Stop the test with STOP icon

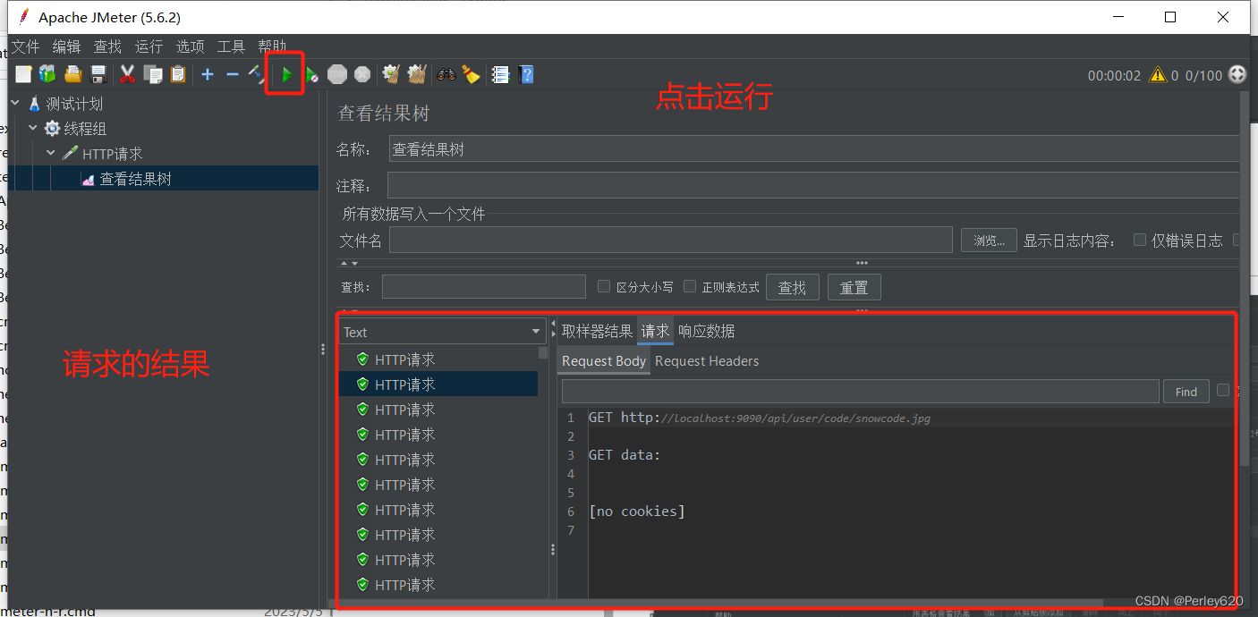(337, 75)
